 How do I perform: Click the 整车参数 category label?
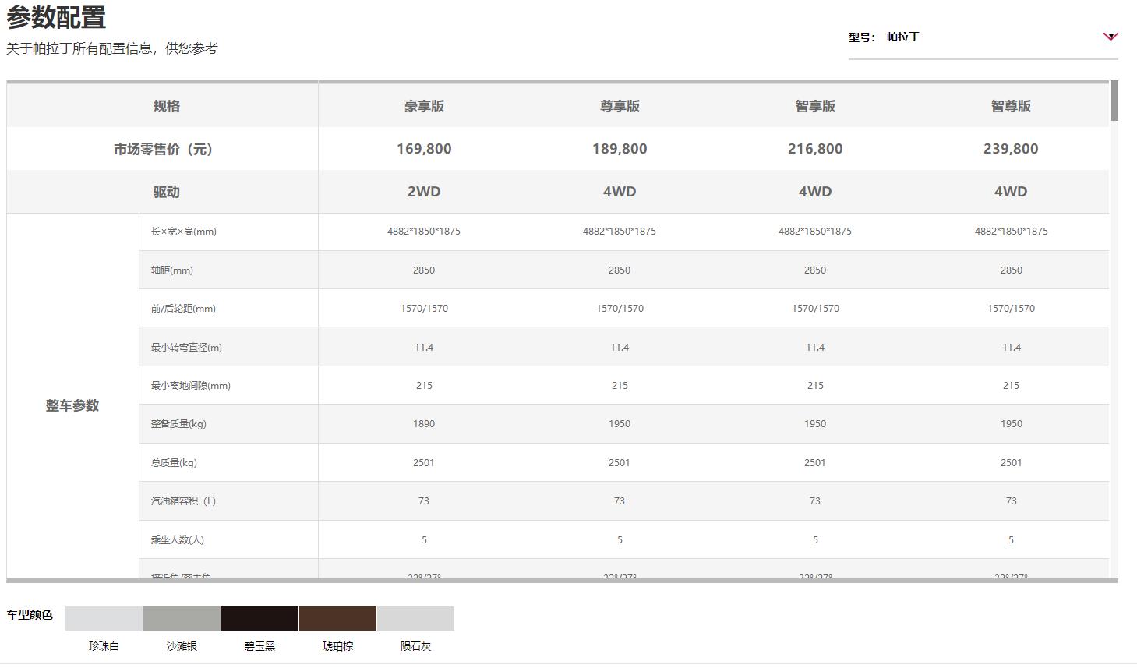pyautogui.click(x=72, y=405)
